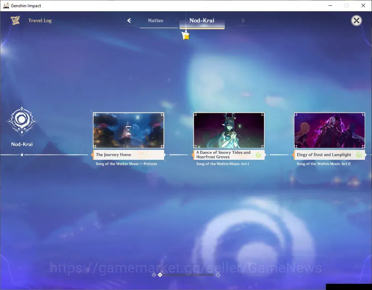
Task: Click the right diamond end of bottom scroll bar
Action: pos(218,275)
